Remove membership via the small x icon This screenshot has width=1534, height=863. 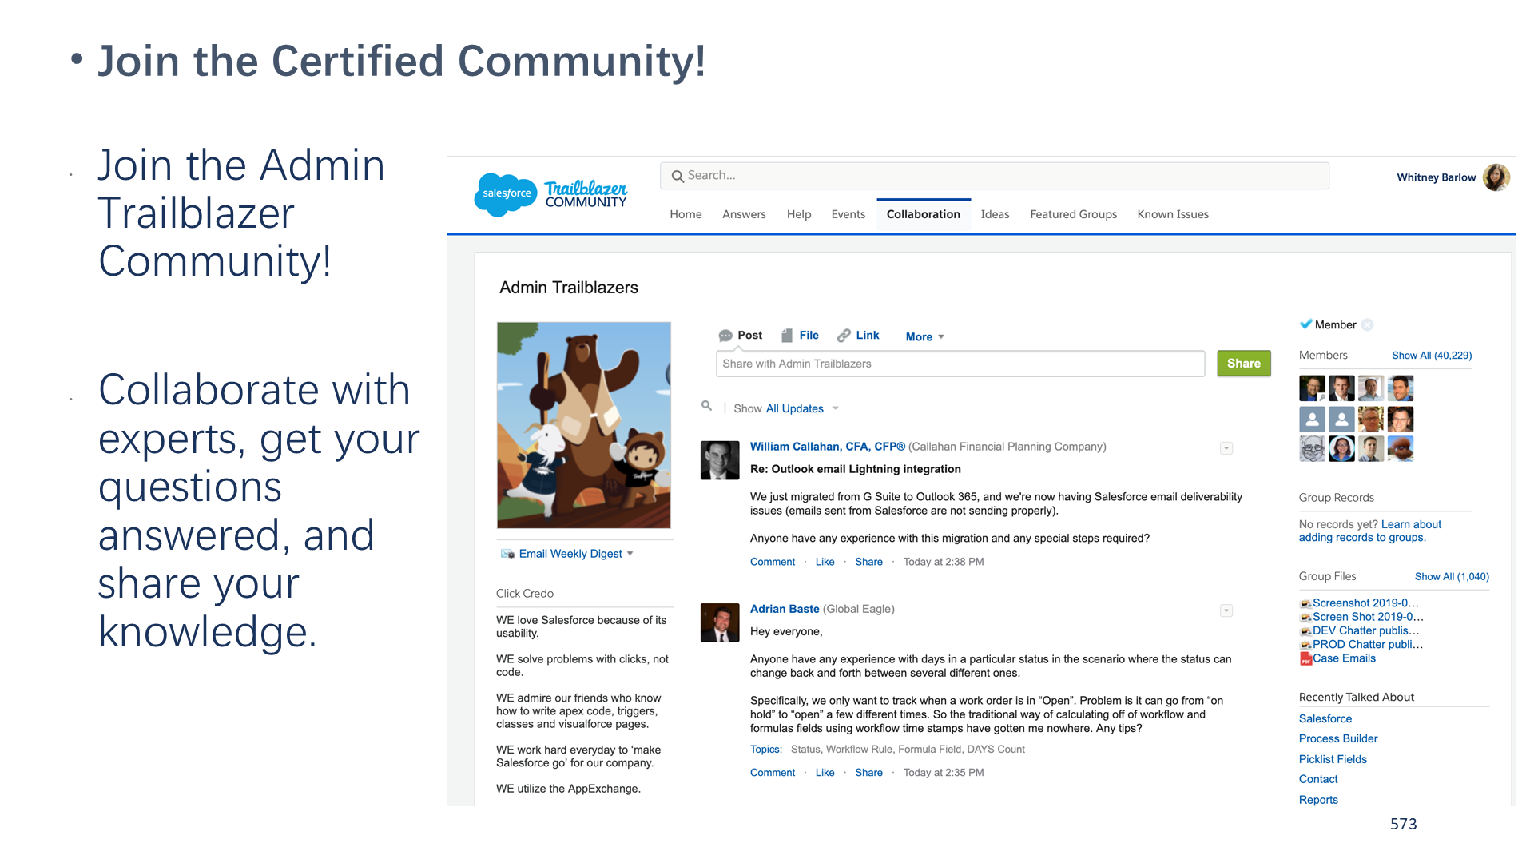1367,324
